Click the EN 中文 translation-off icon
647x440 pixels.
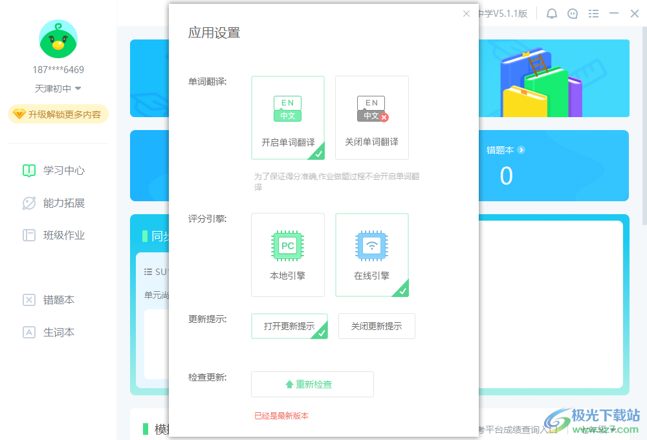372,109
